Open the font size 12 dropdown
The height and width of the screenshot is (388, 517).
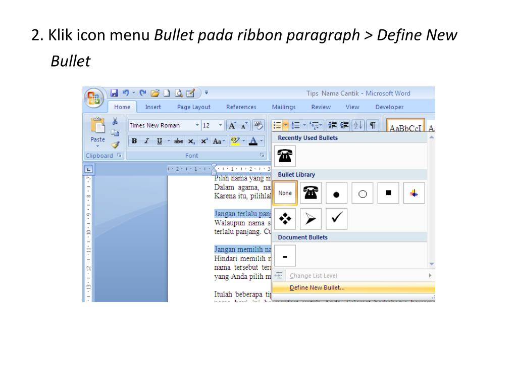tap(221, 125)
